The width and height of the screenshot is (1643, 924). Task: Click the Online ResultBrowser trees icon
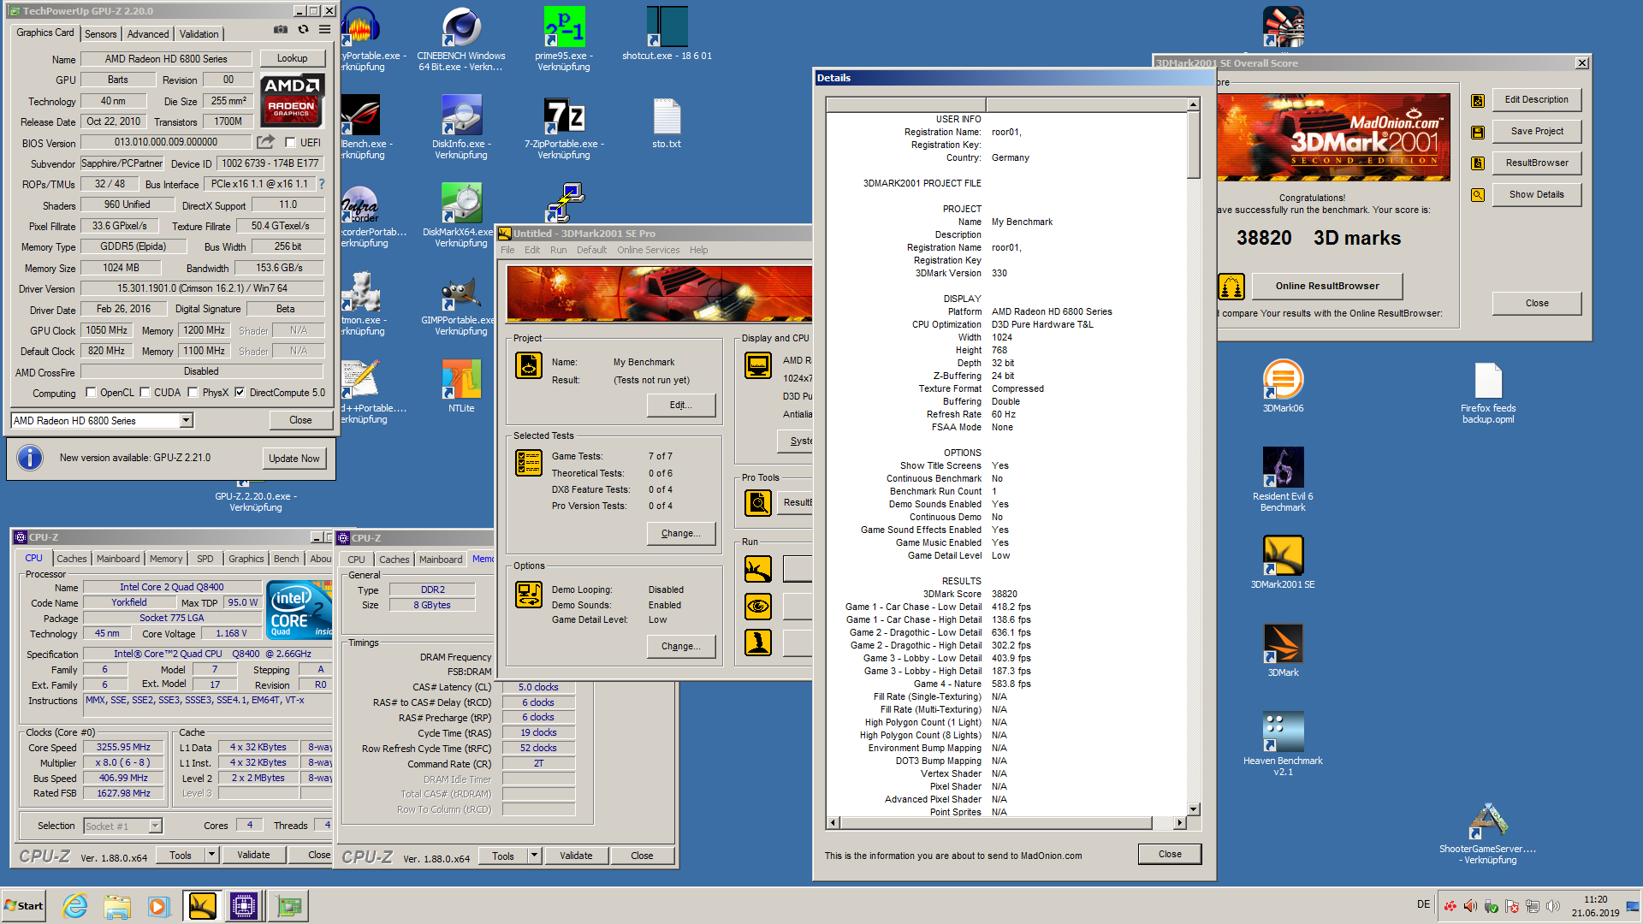click(x=1231, y=287)
